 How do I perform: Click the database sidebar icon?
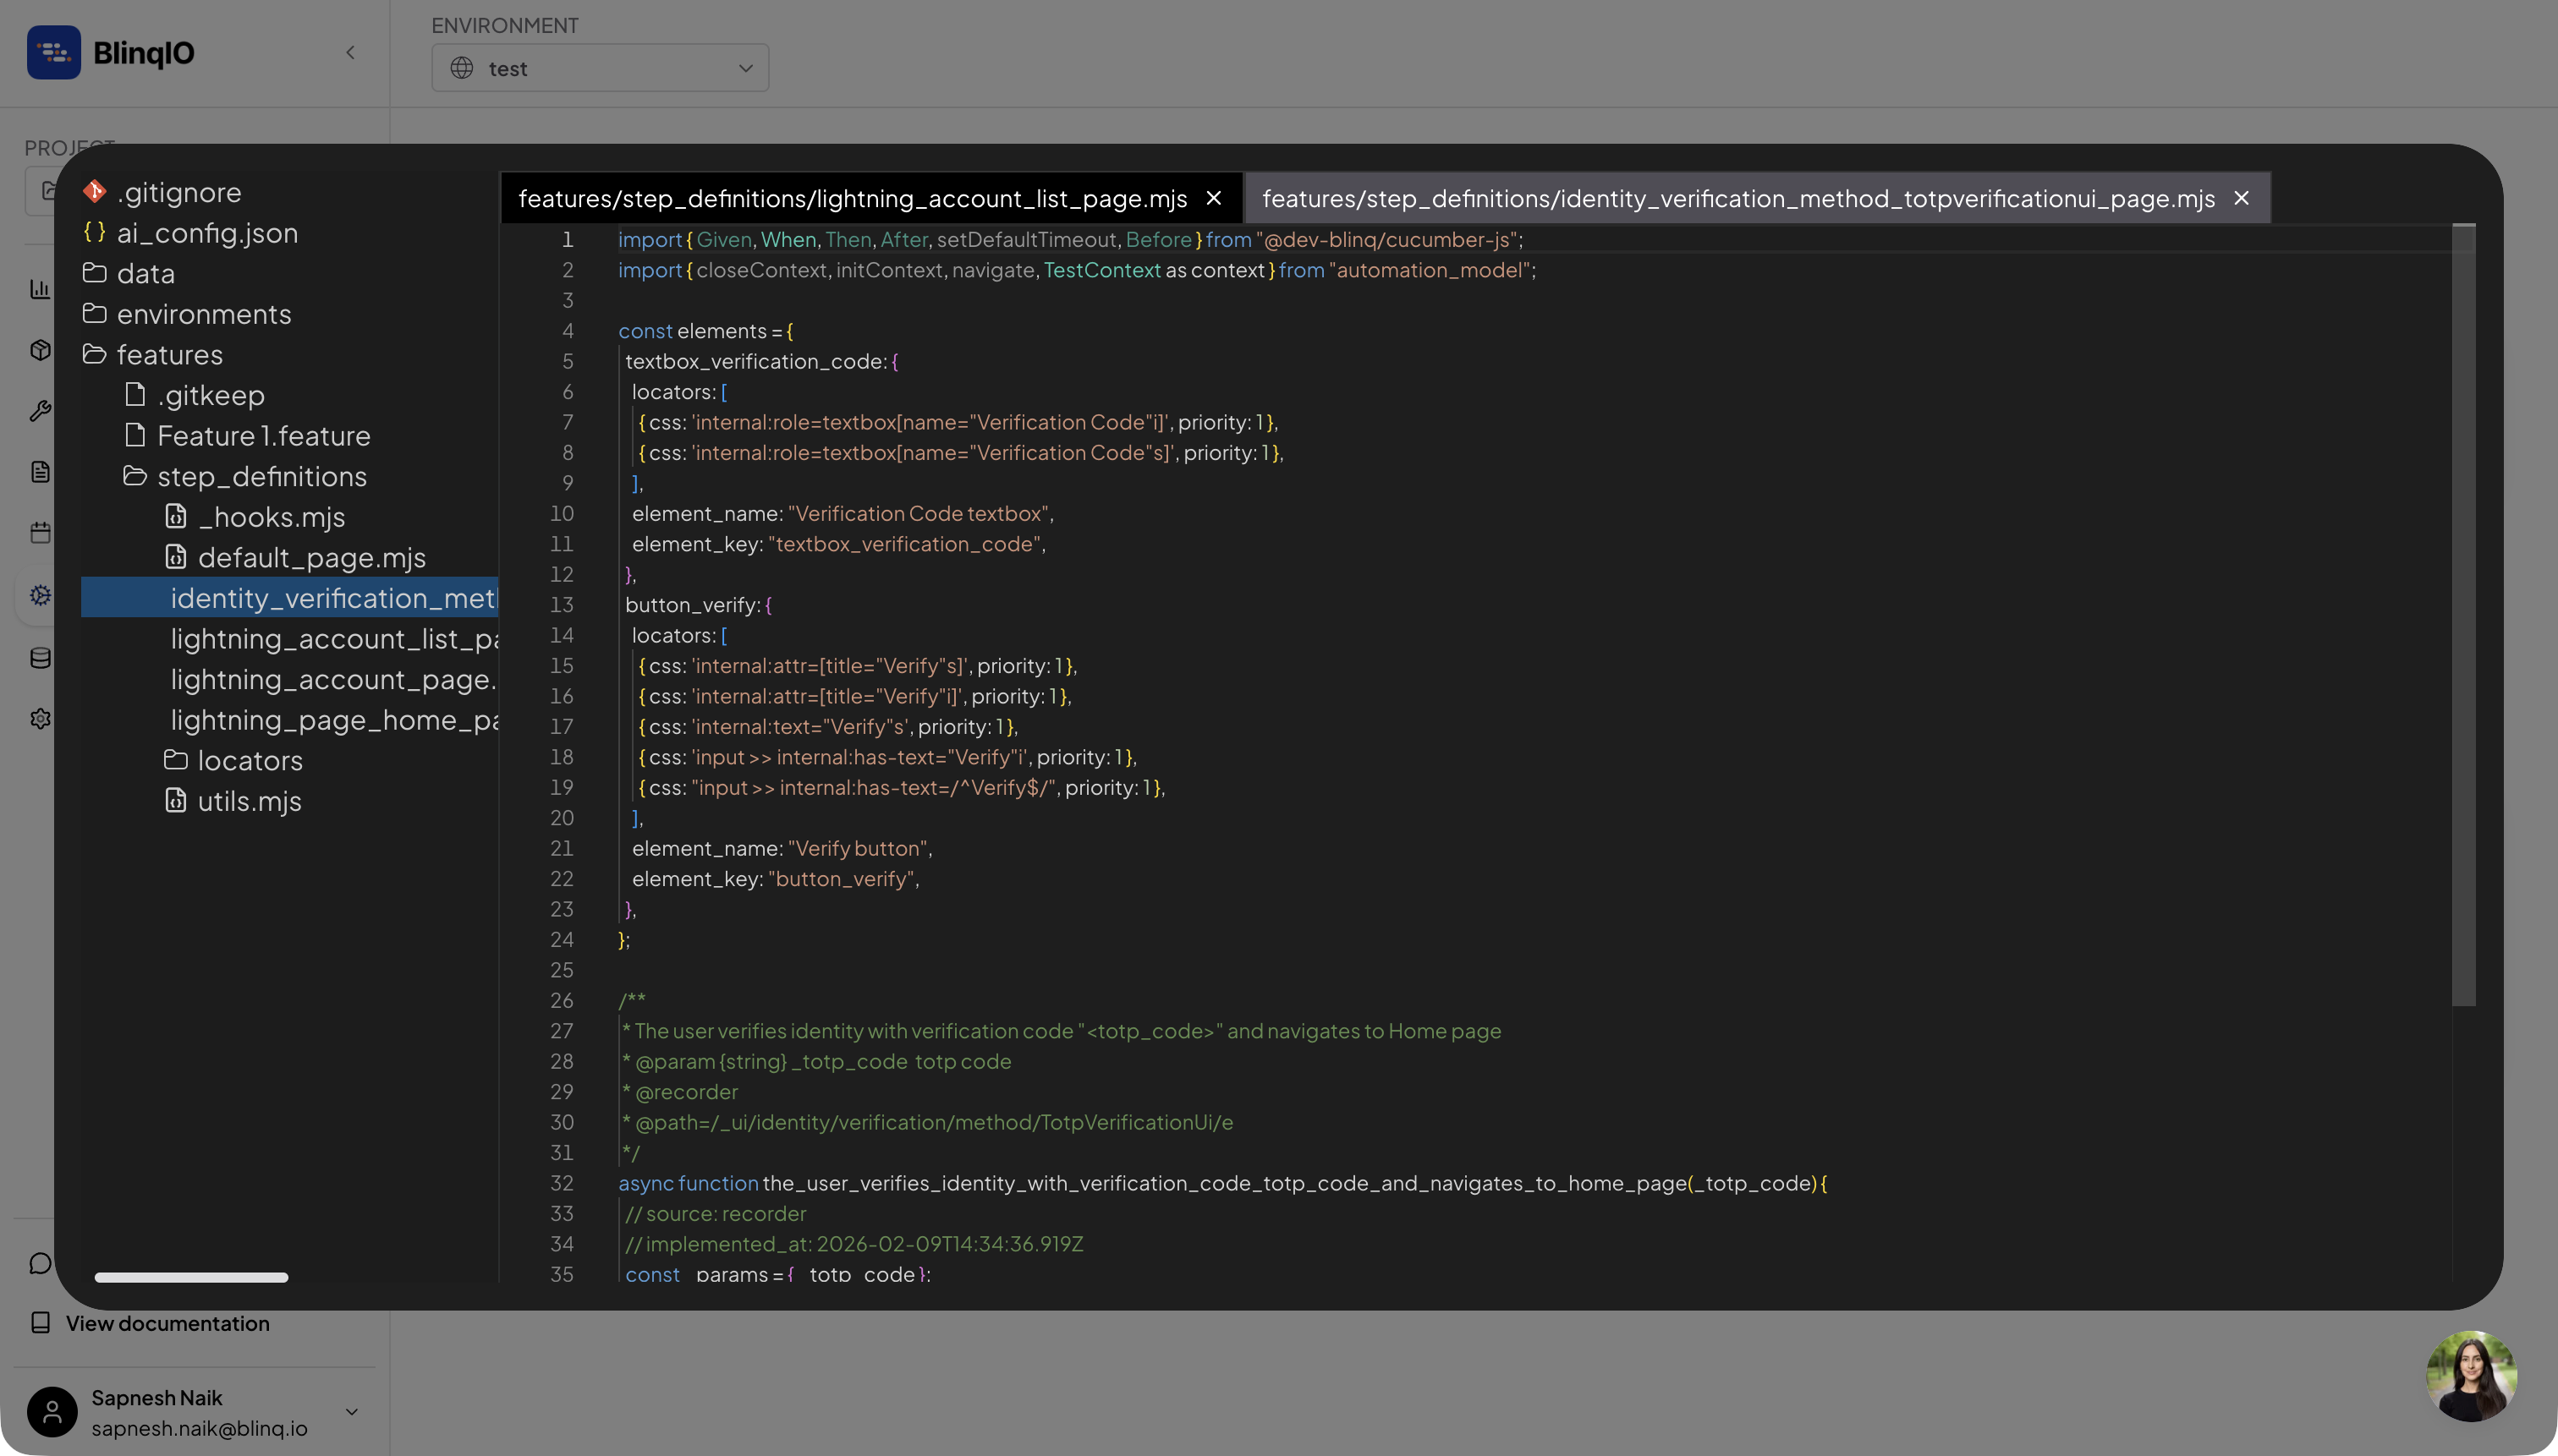tap(40, 658)
